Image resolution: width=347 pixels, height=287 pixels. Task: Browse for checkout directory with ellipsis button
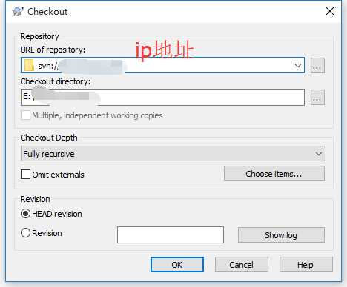317,98
